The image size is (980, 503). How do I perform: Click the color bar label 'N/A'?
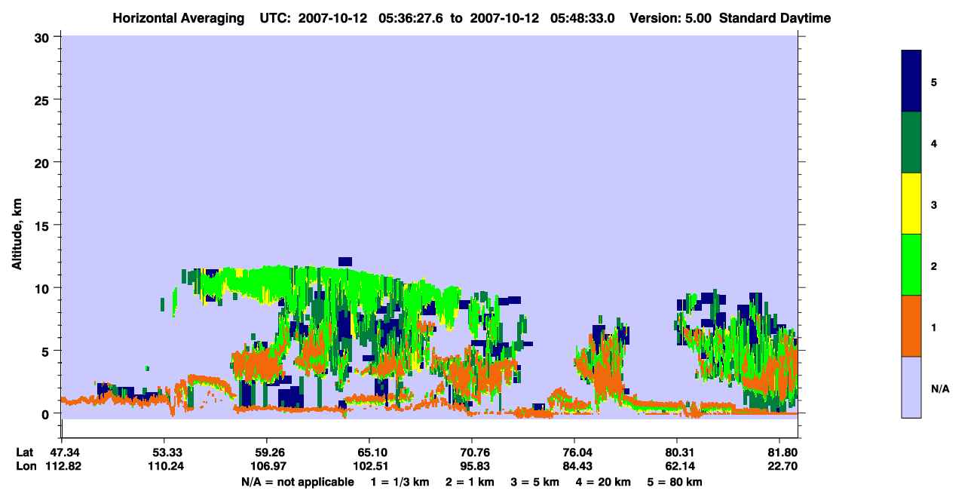tap(939, 389)
